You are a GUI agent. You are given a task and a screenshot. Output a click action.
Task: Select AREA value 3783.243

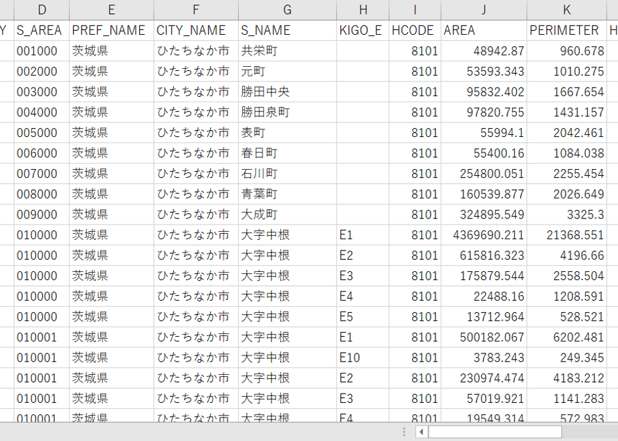pyautogui.click(x=484, y=358)
